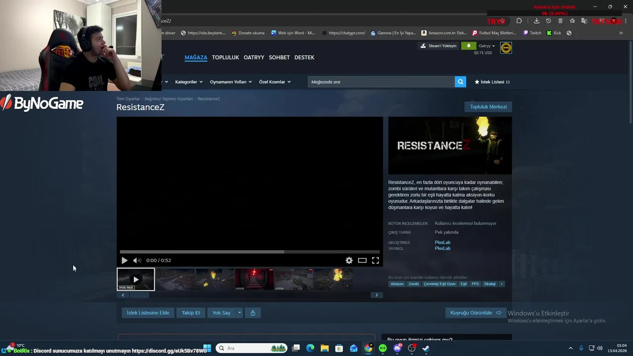
Task: Play the trailer video
Action: coord(124,261)
